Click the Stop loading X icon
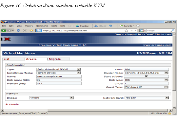The width and height of the screenshot is (177, 137). click(x=25, y=30)
